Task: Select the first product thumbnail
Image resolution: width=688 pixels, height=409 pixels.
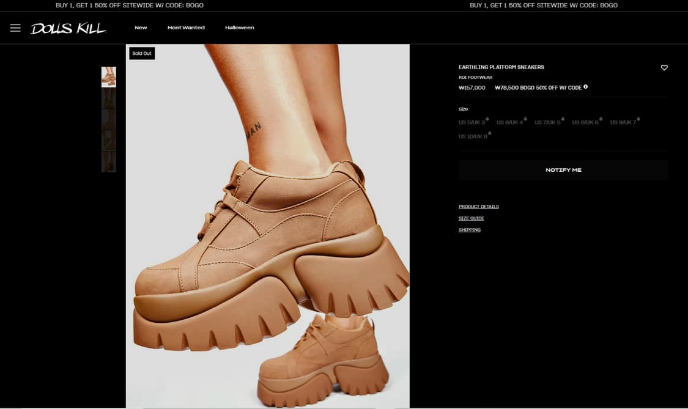Action: tap(108, 77)
